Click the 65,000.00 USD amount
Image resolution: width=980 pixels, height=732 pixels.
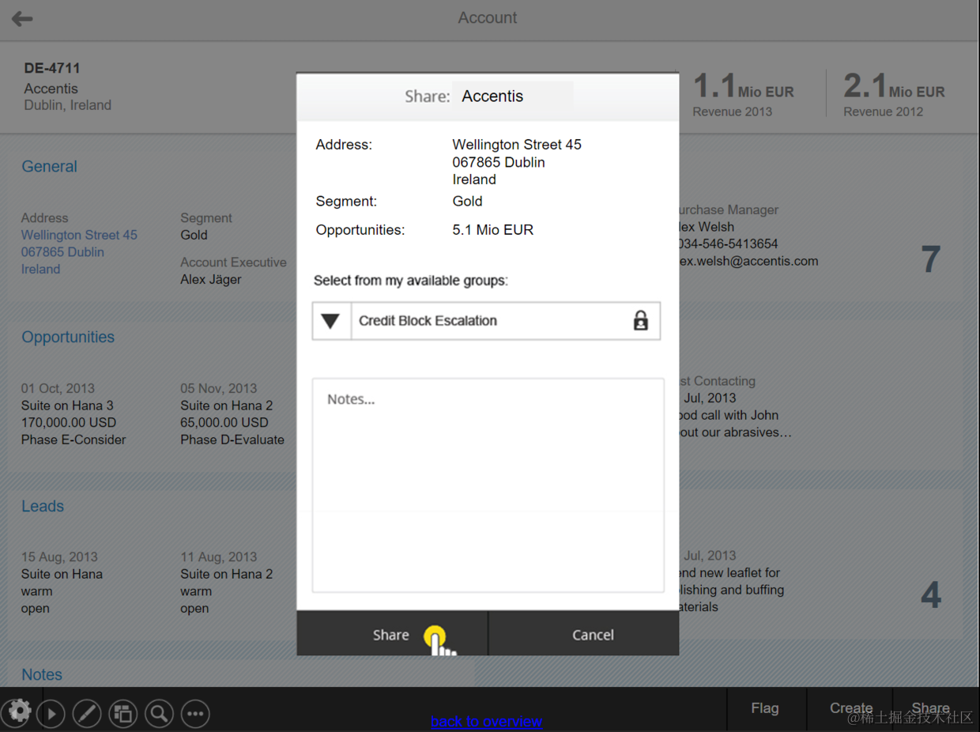pos(224,422)
